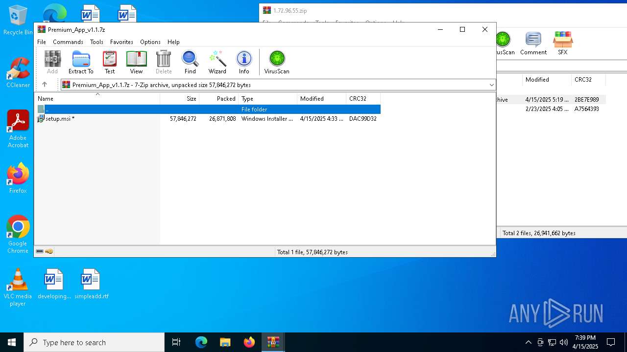Select the setup.msi file row
The height and width of the screenshot is (352, 627).
[x=207, y=119]
